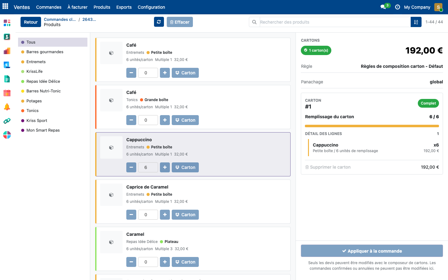Open the Commandes menu
448x280 pixels.
[x=49, y=7]
